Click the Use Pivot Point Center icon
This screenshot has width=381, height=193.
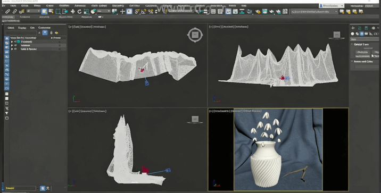[x=114, y=11]
